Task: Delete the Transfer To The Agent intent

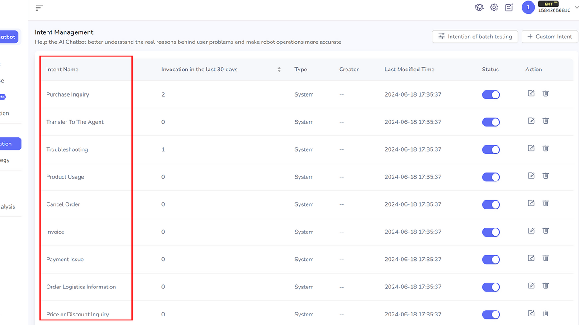Action: pyautogui.click(x=546, y=121)
